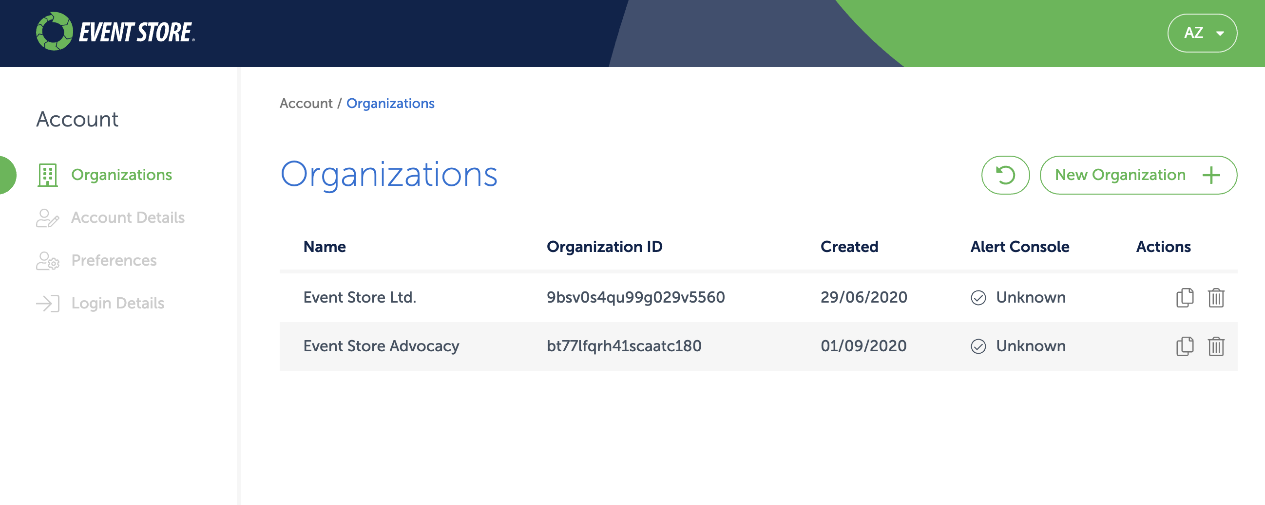
Task: Select the Organizations sidebar icon
Action: 49,174
